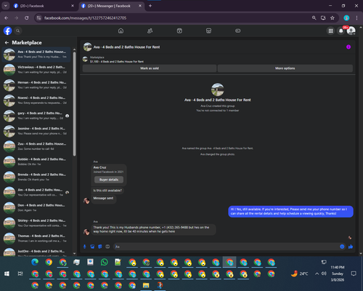Open the purple conversation info icon
Screen dimensions: 363x291
tap(348, 47)
